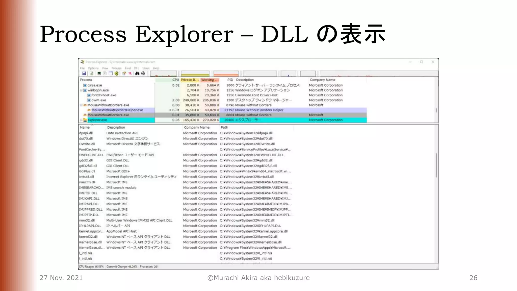517x291 pixels.
Task: Click the folder icon of explorer.exe
Action: tap(85, 120)
